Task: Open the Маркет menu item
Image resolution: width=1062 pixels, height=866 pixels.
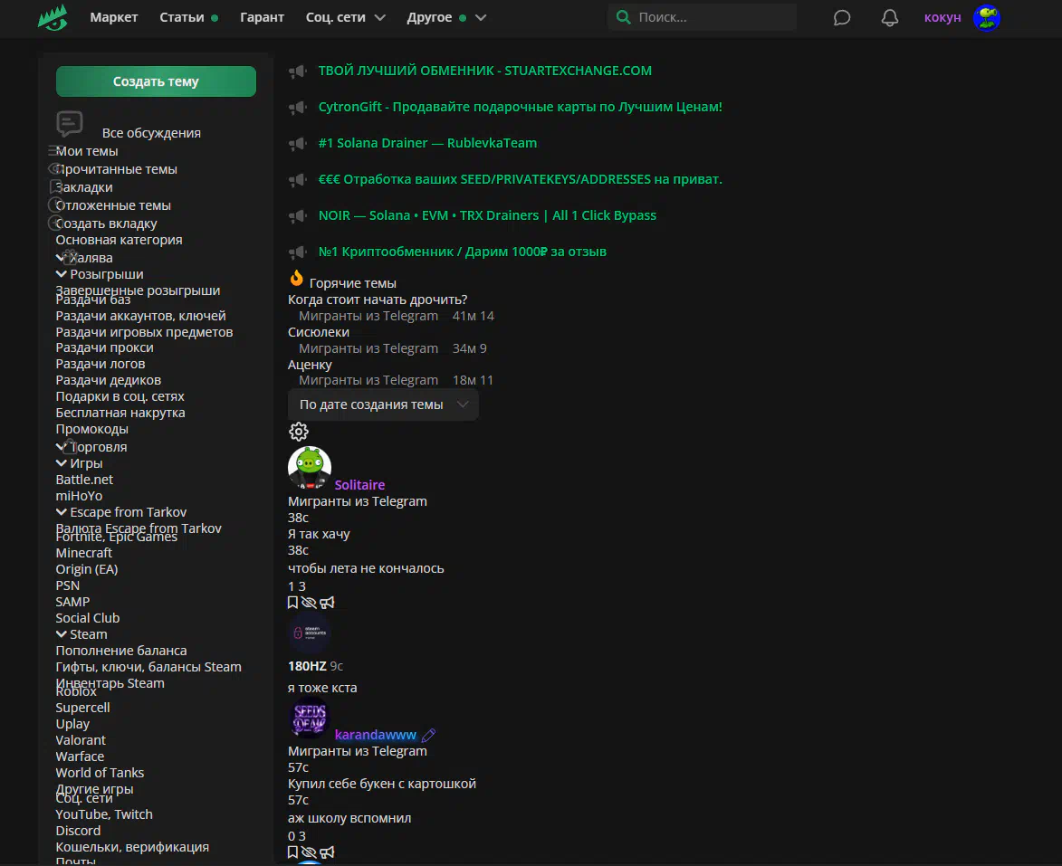Action: coord(114,17)
